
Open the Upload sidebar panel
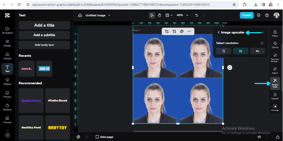click(x=7, y=56)
